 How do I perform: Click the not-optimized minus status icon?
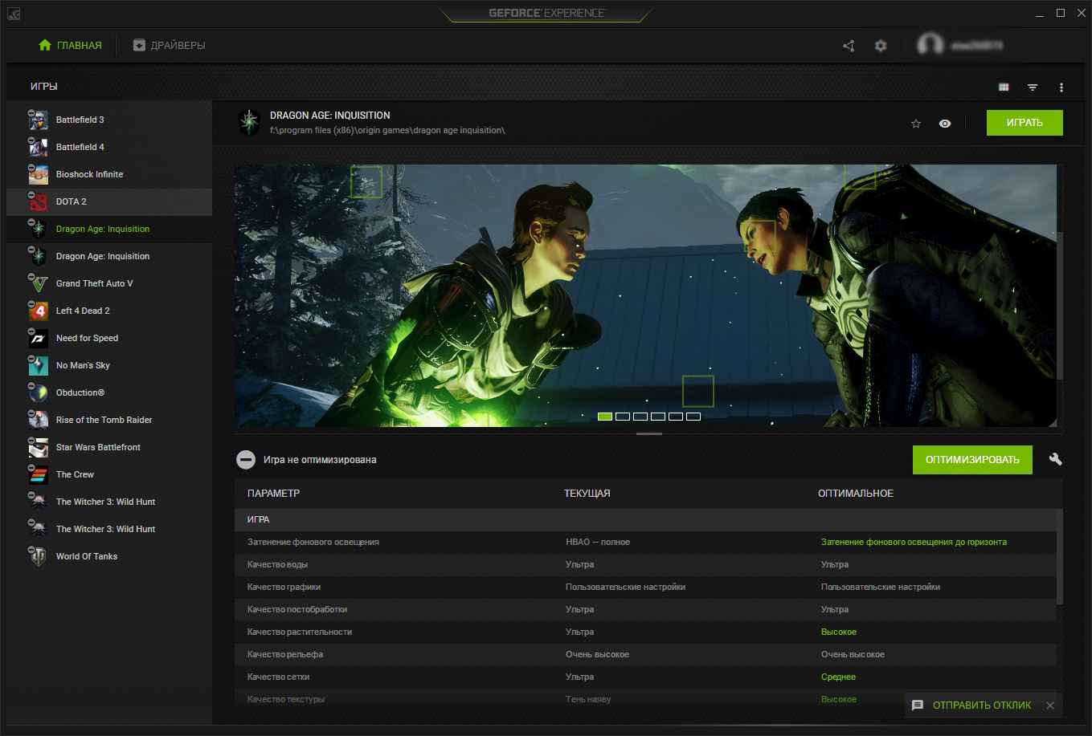pyautogui.click(x=246, y=460)
